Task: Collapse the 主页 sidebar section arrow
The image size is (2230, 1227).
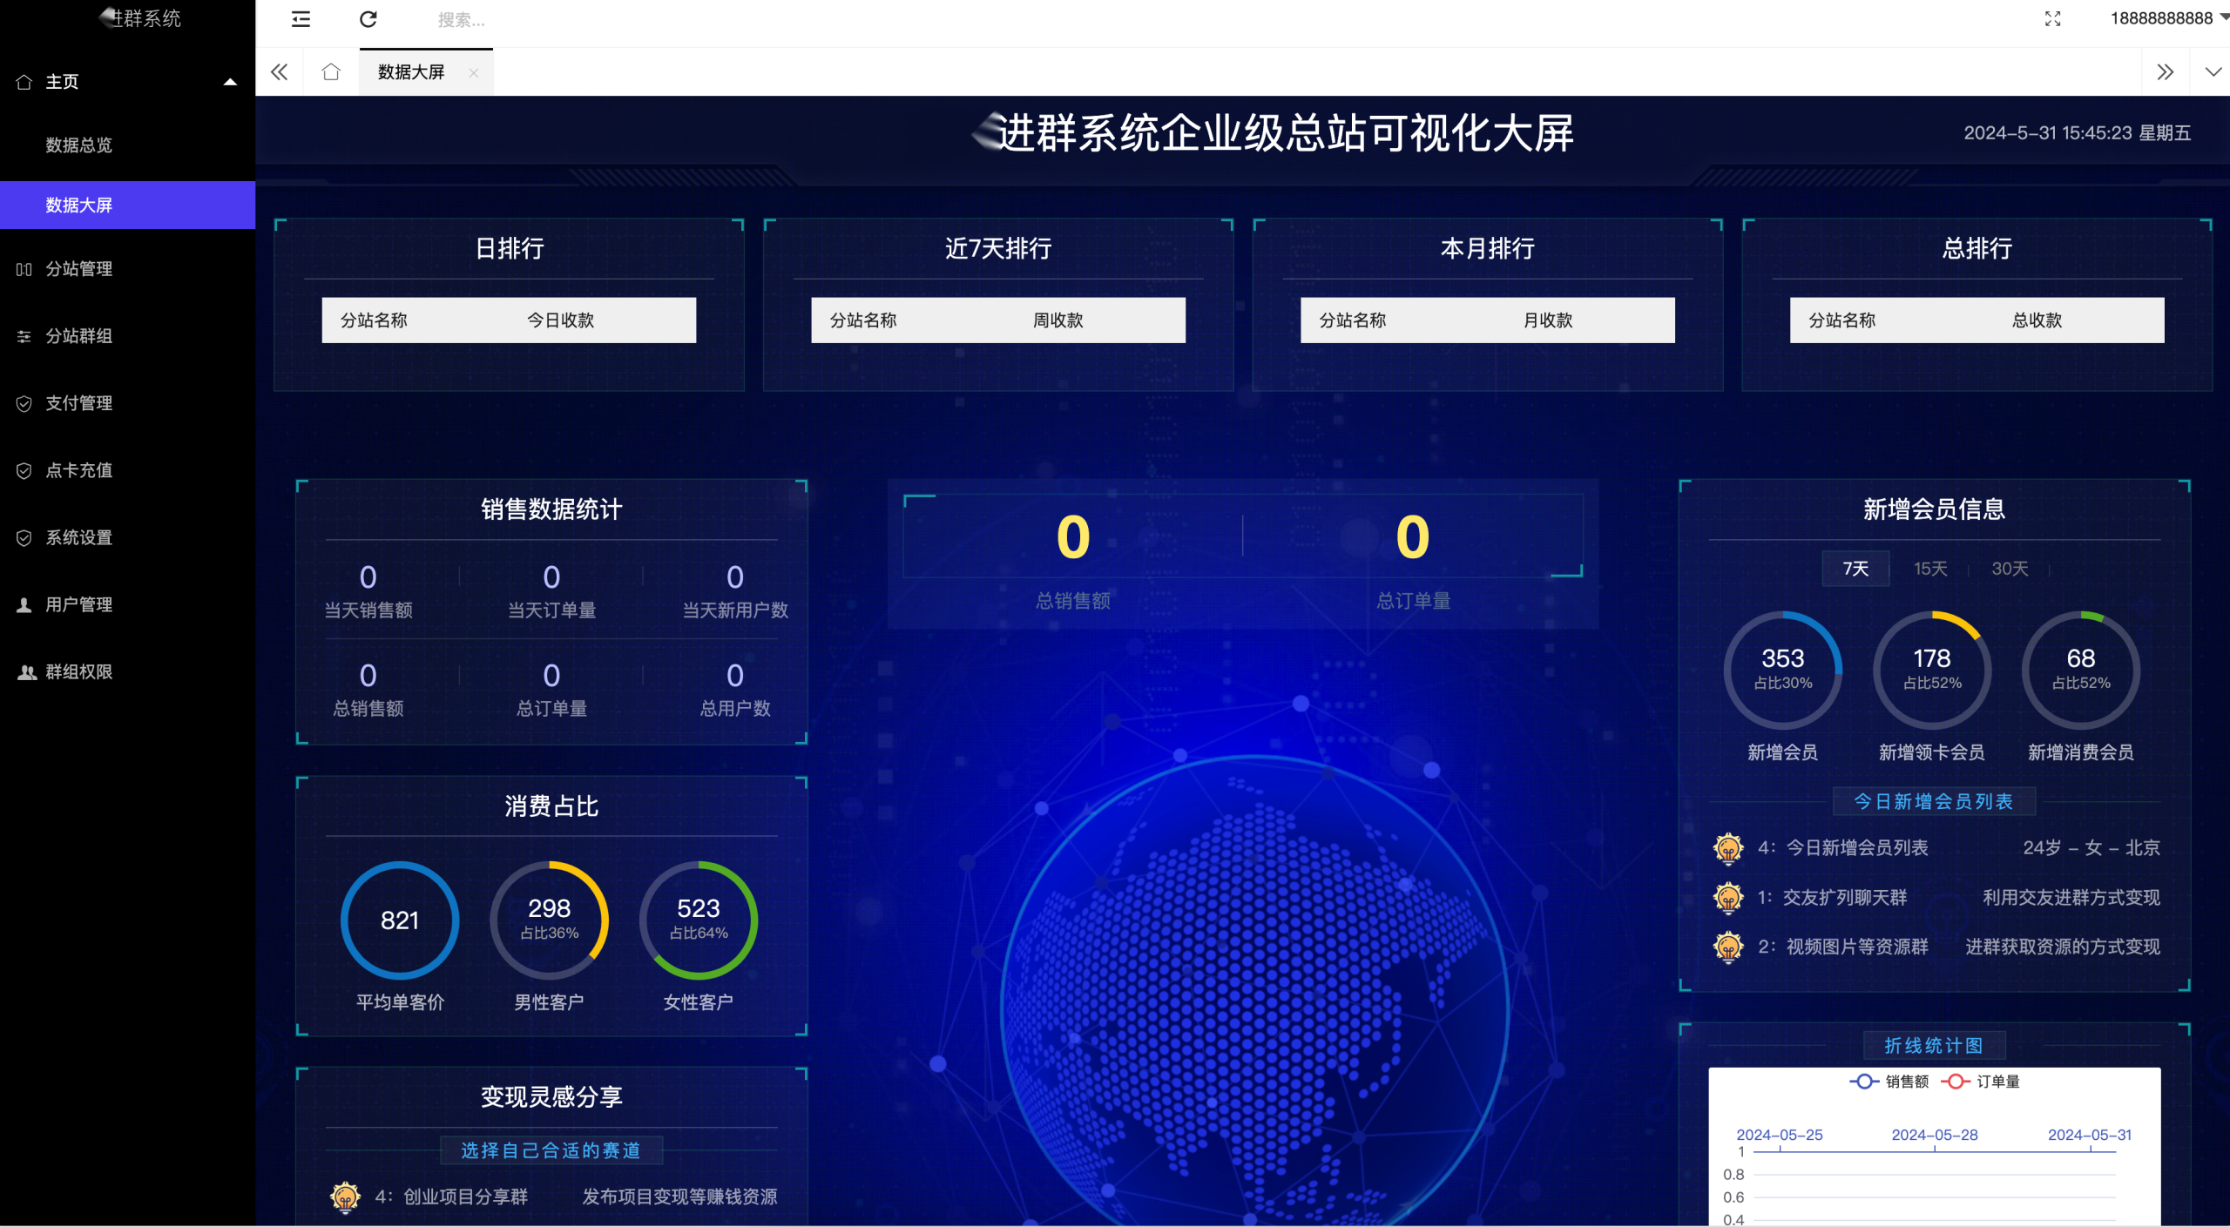Action: 231,82
